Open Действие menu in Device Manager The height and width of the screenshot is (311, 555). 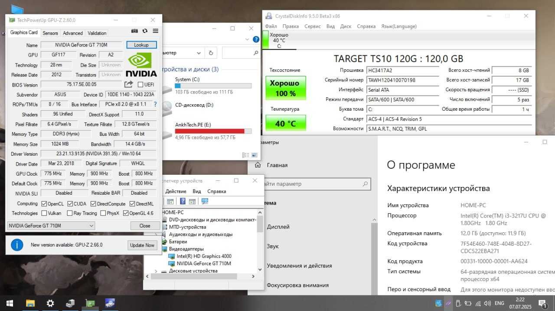pos(176,192)
